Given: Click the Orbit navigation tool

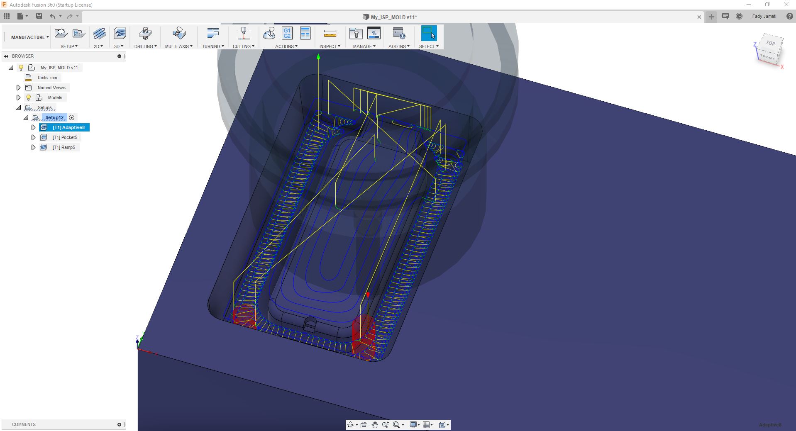Looking at the screenshot, I should (351, 425).
